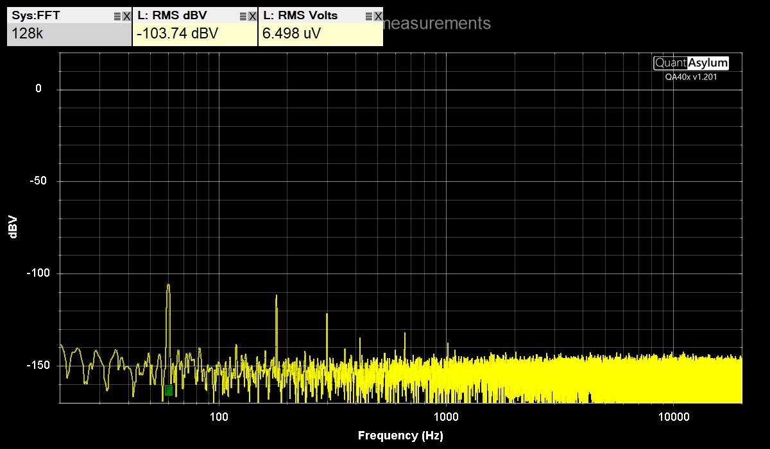This screenshot has height=449, width=770.
Task: Close the Sys:FFT measurement panel
Action: pos(126,17)
